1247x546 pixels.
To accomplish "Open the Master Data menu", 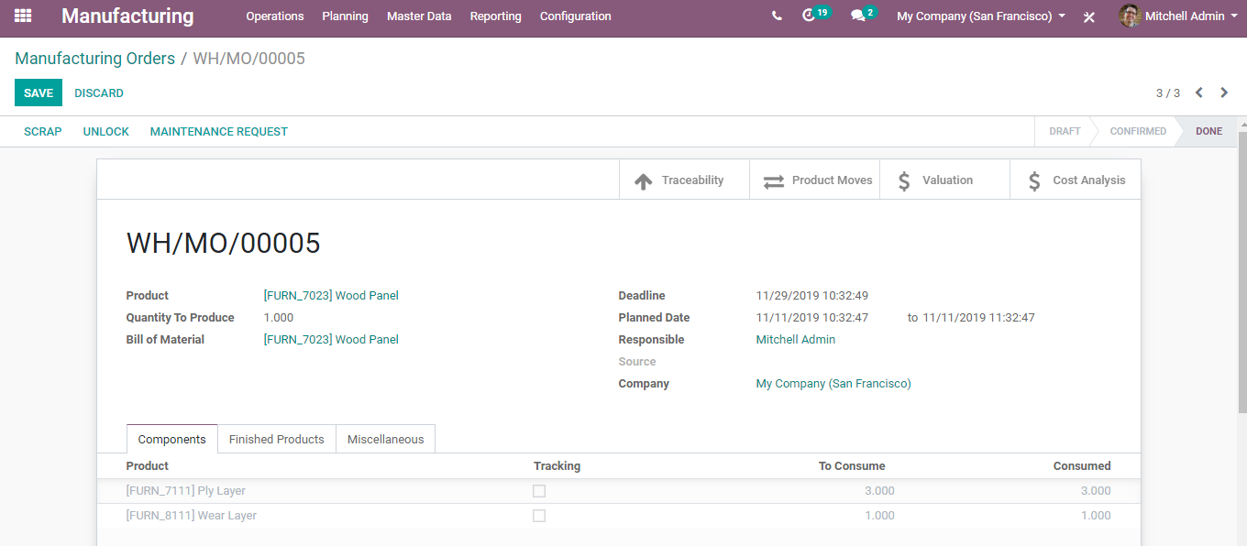I will 419,16.
